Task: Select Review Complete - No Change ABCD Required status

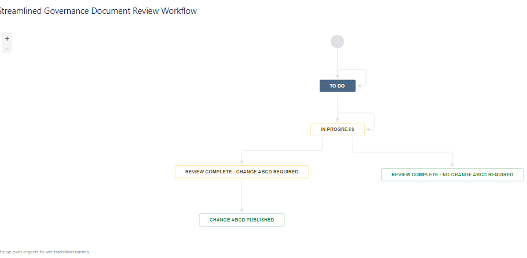Action: pyautogui.click(x=452, y=175)
